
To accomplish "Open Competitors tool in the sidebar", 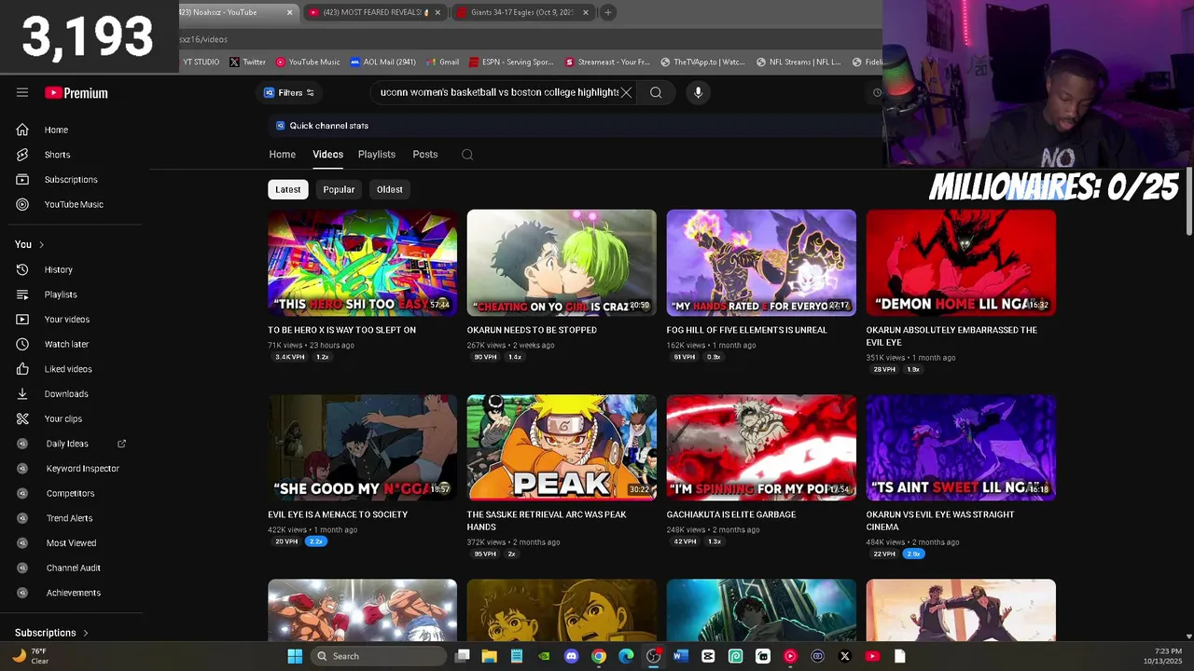I will tap(70, 493).
